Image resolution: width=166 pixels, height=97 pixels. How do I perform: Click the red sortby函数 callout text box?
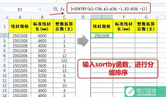(x=118, y=69)
